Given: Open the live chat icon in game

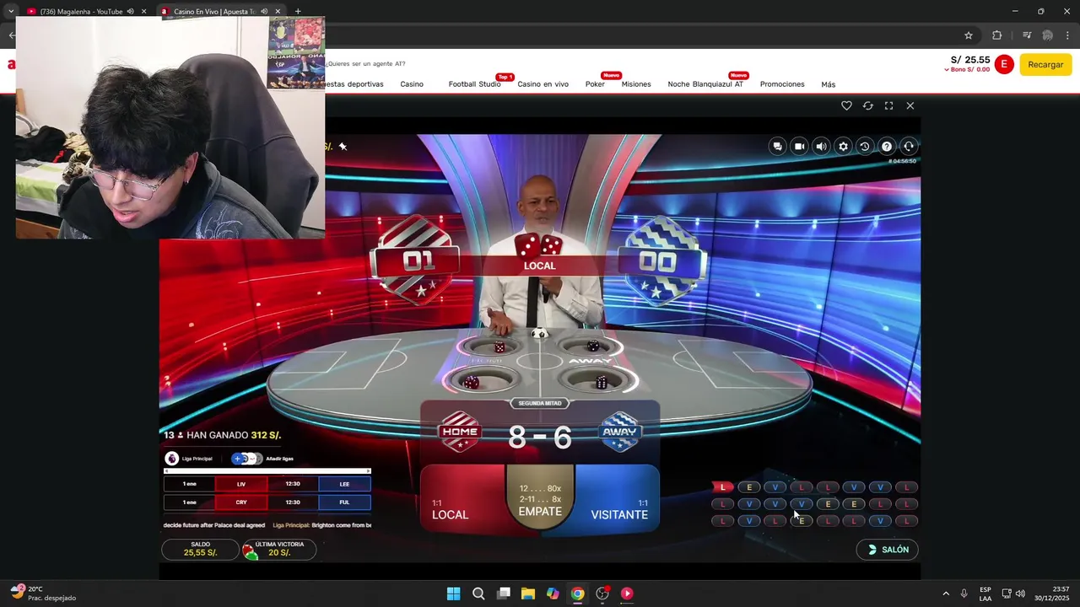Looking at the screenshot, I should 777,147.
